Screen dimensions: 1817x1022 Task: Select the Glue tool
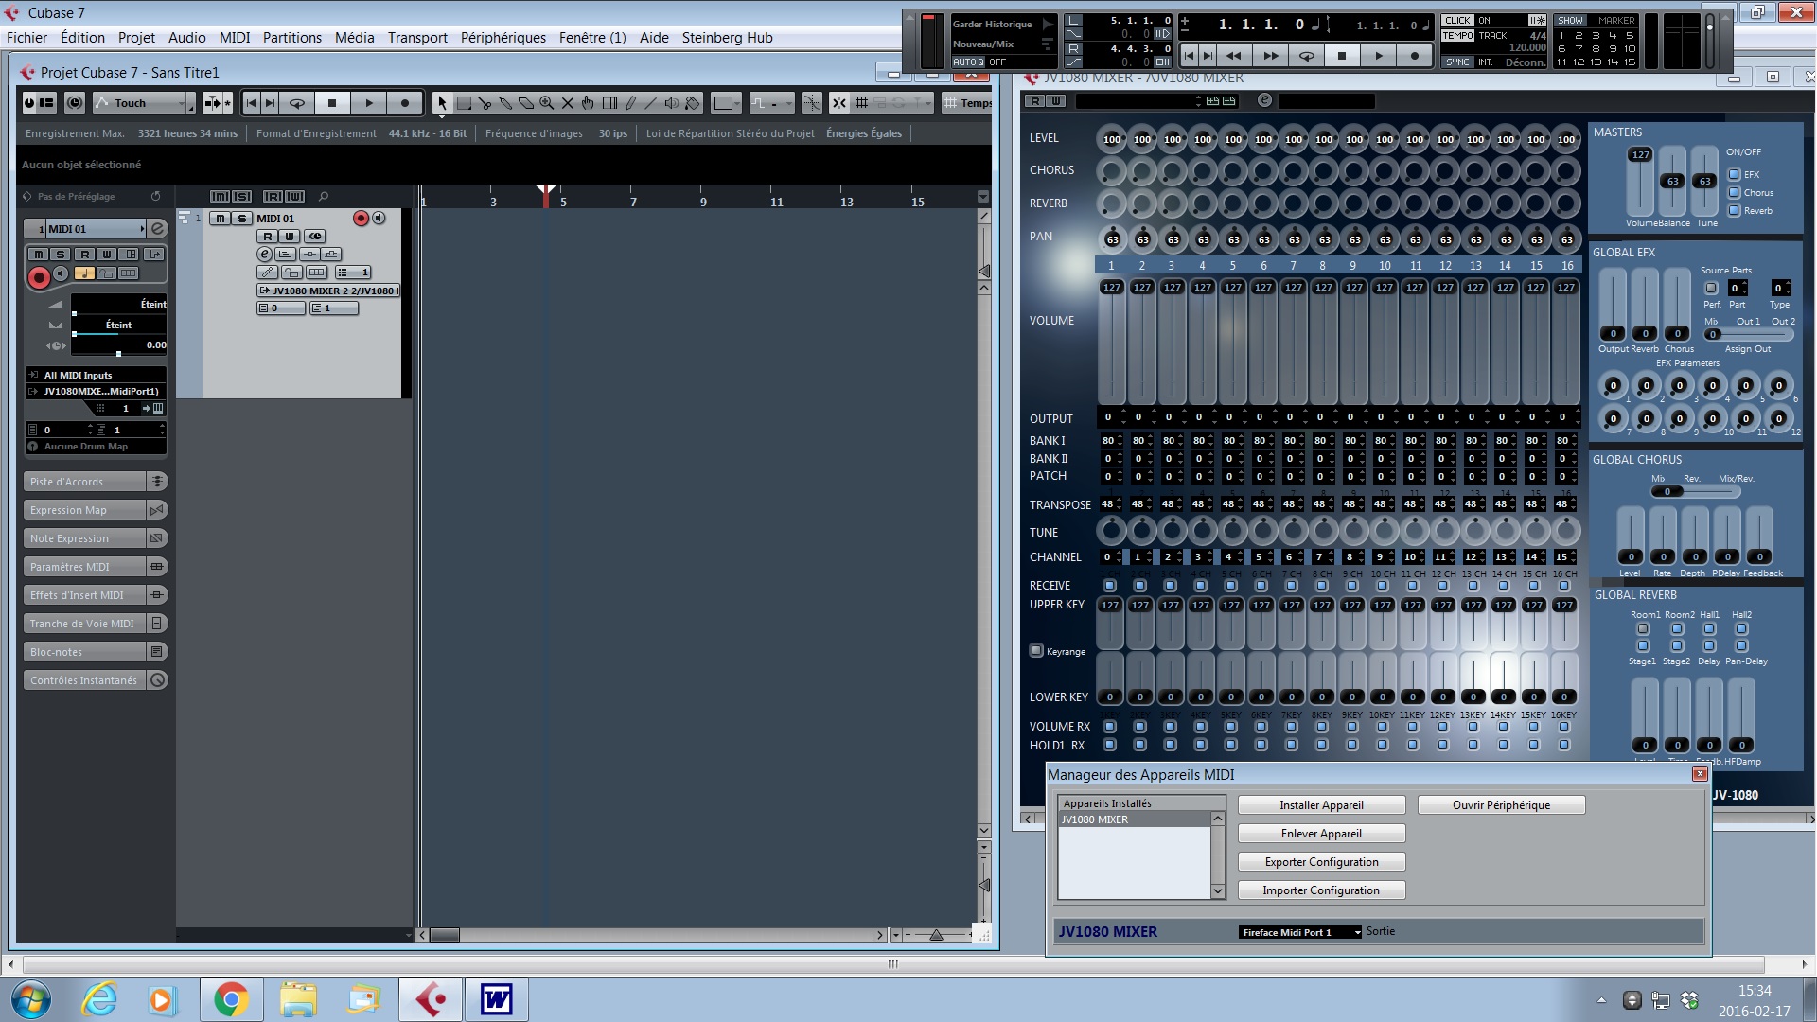[505, 103]
